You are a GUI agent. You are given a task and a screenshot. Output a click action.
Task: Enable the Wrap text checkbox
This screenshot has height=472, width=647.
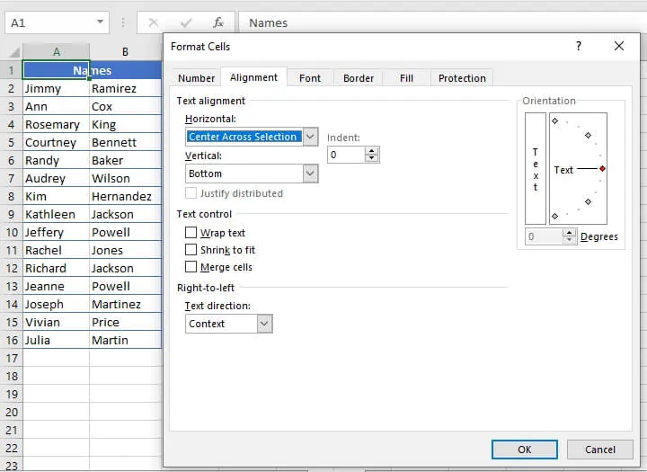click(191, 233)
